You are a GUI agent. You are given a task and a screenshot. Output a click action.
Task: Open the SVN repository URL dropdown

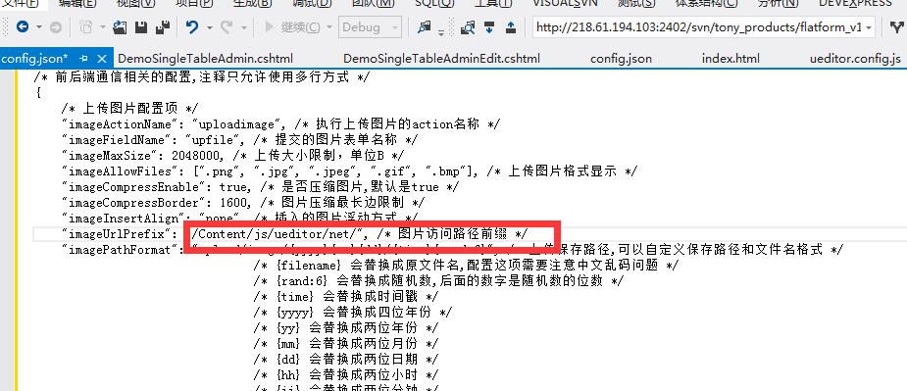tap(869, 27)
